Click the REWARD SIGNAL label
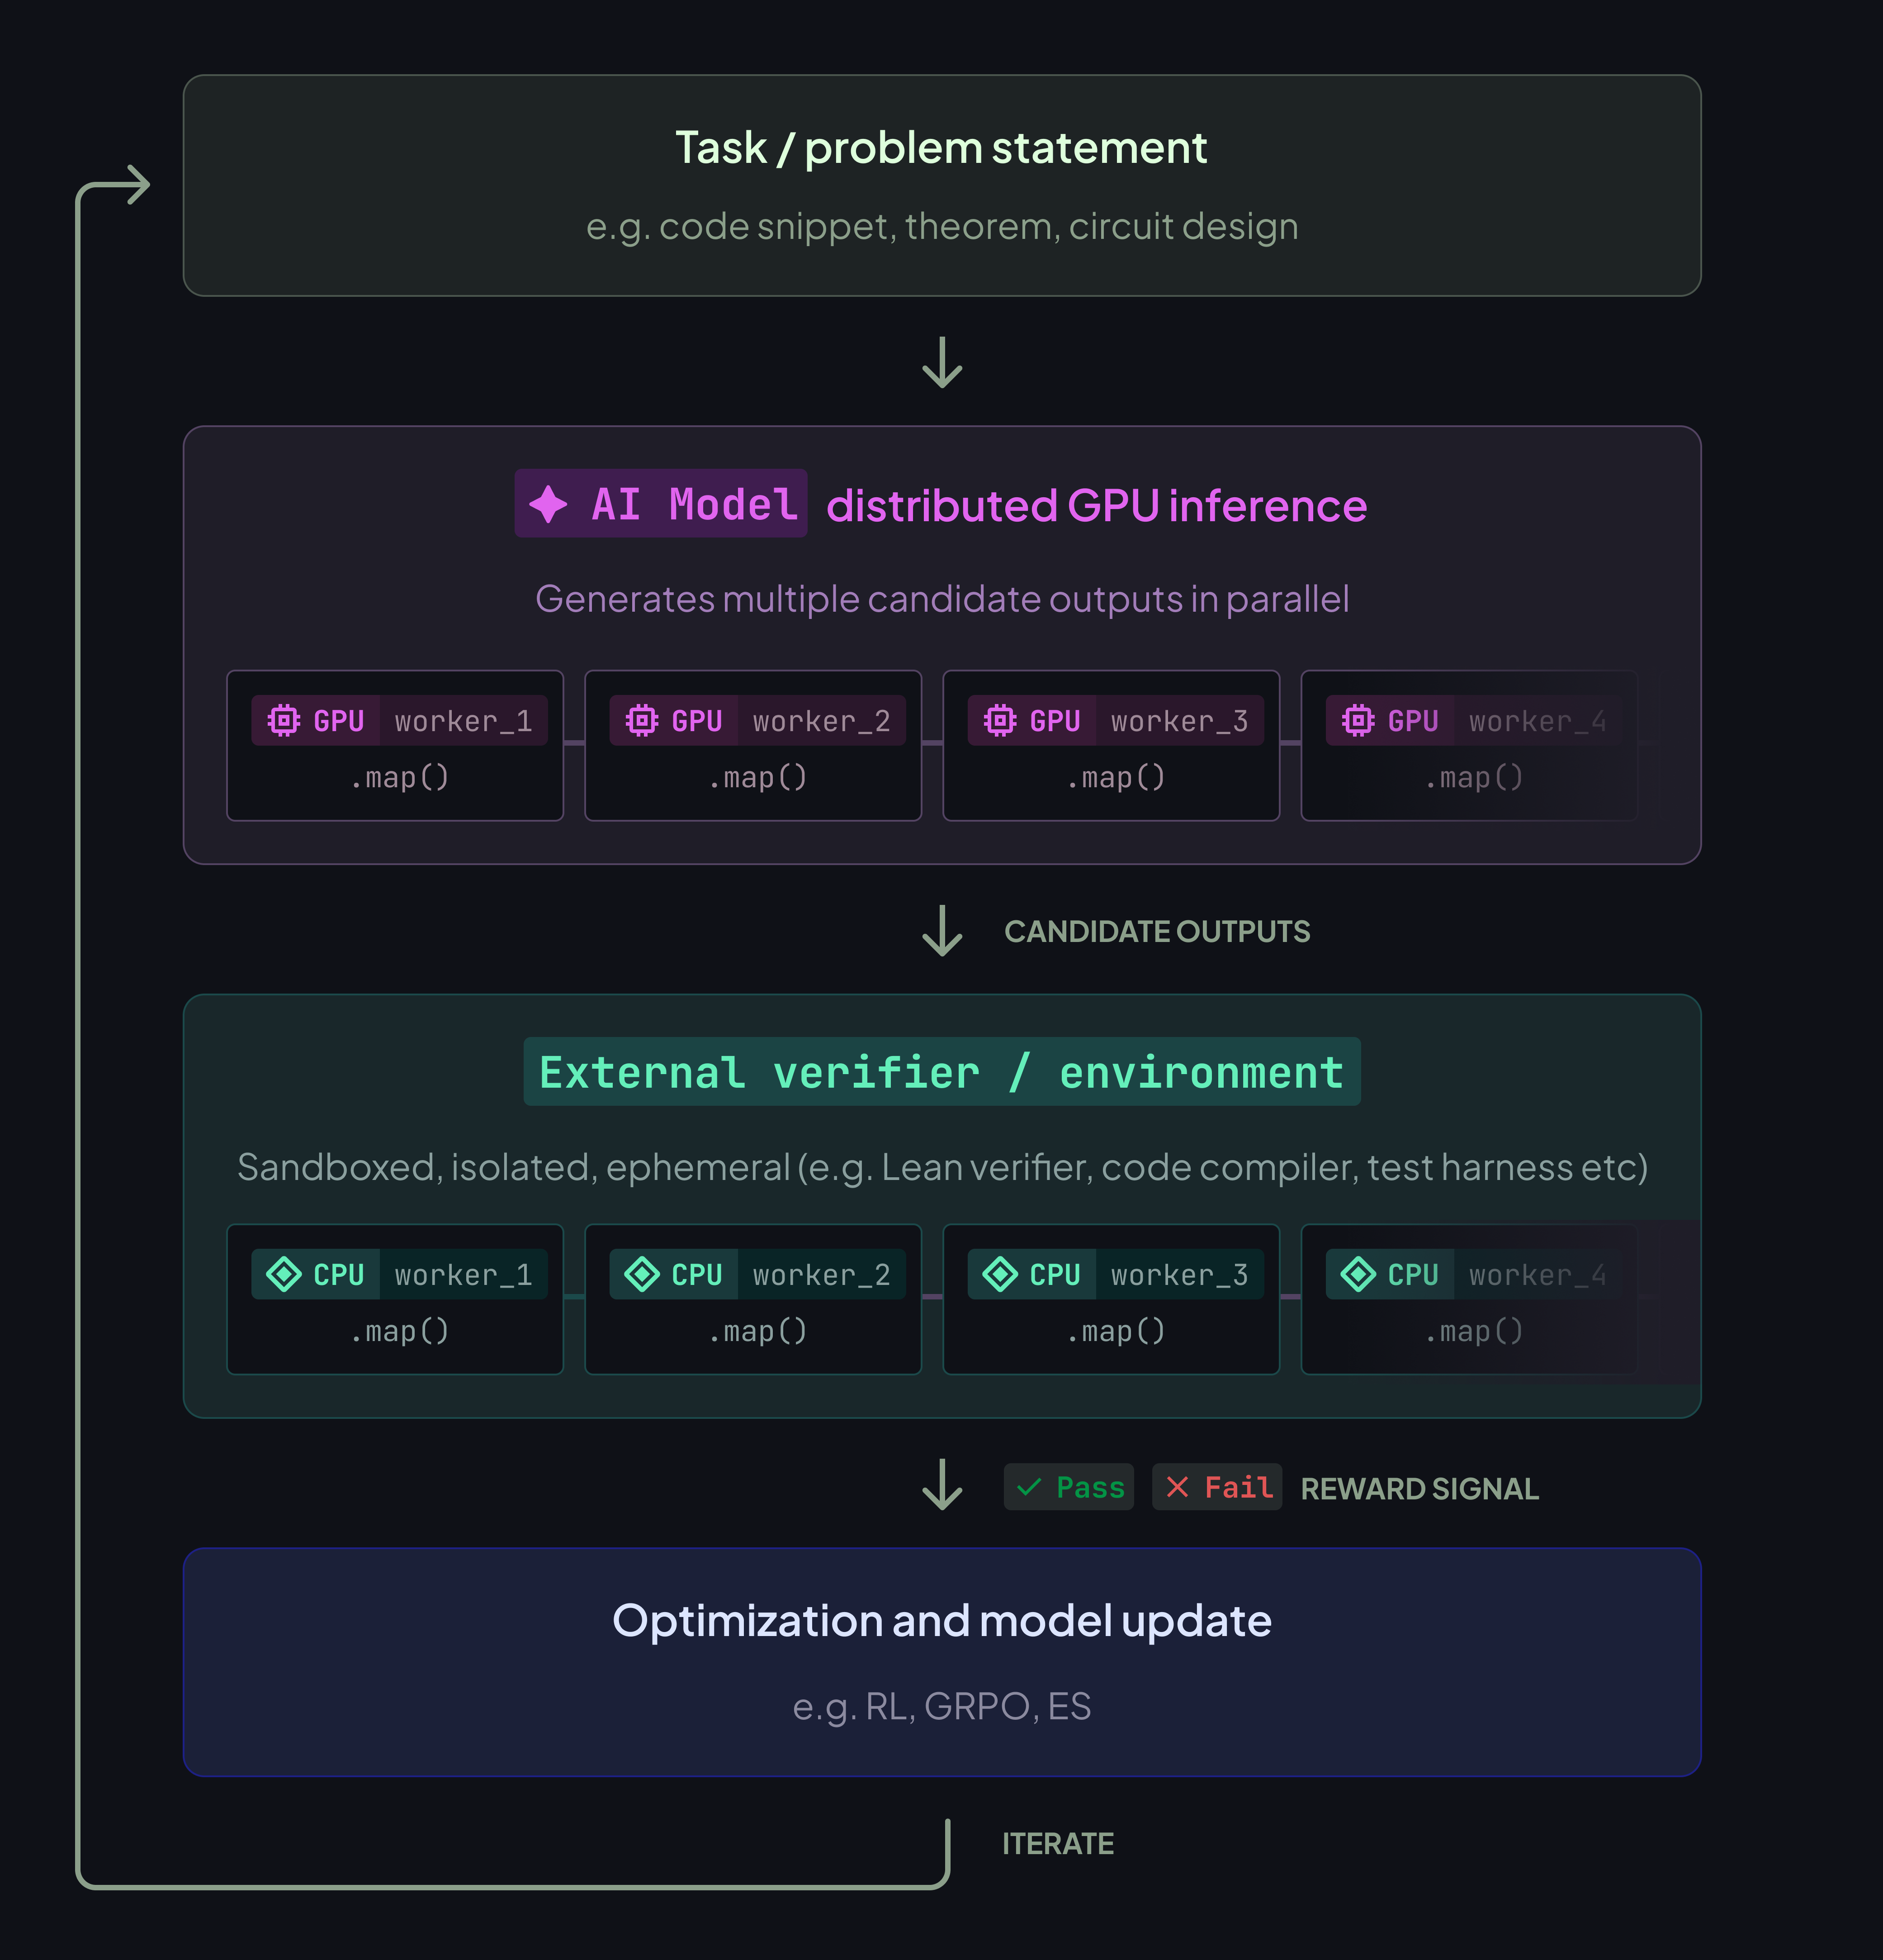The width and height of the screenshot is (1883, 1960). click(1419, 1488)
